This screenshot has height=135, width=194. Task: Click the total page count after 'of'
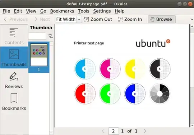coord(136,131)
